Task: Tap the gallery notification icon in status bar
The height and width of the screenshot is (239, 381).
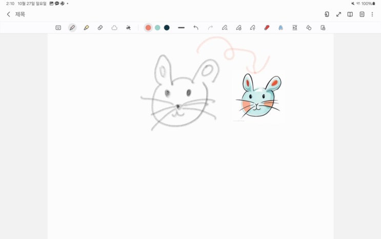Action: tap(51, 4)
